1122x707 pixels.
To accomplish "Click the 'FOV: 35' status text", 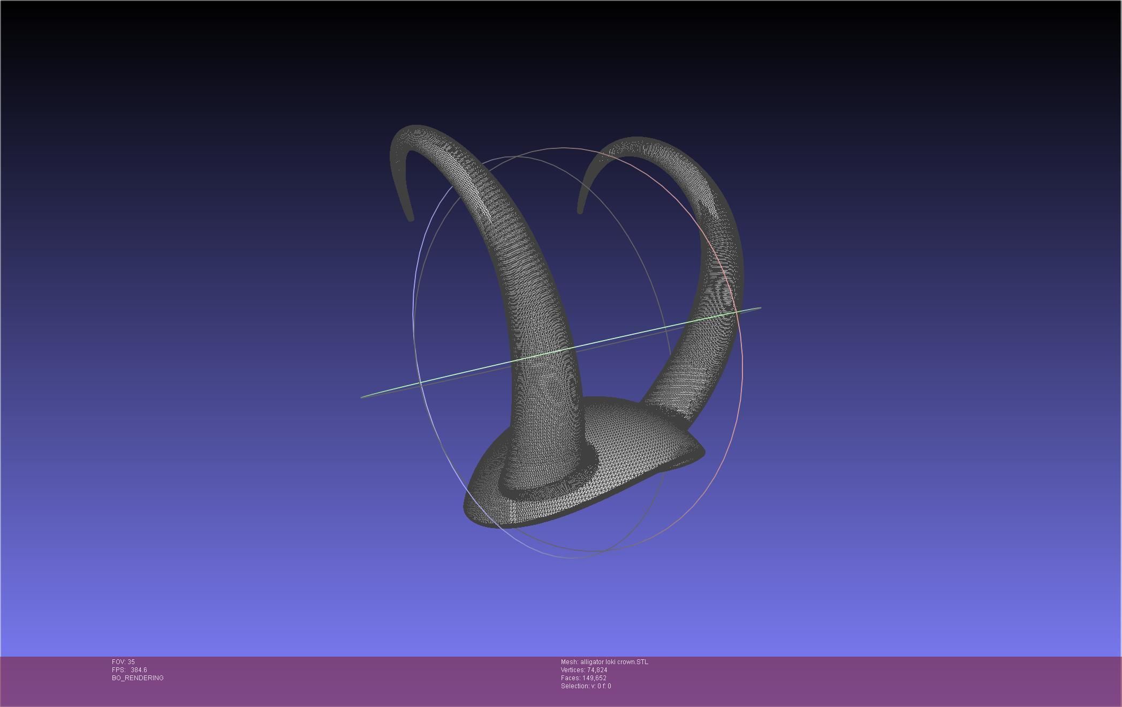I will (123, 662).
